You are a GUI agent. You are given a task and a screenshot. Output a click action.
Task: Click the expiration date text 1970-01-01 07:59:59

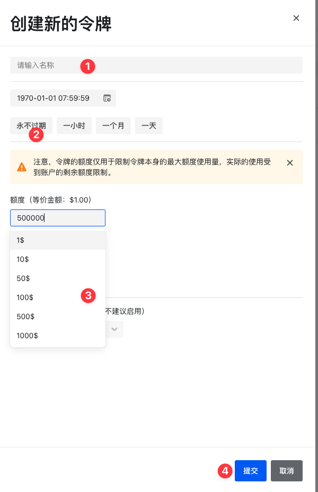pyautogui.click(x=53, y=98)
